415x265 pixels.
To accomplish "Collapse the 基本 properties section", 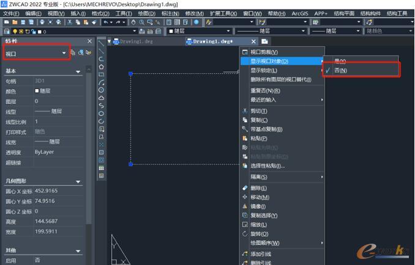I will (78, 71).
